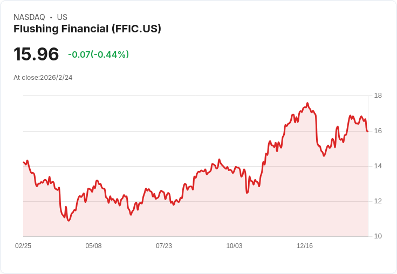Viewport: 397px width, 274px height.
Task: Click the 18 value on the price axis
Action: tap(378, 96)
